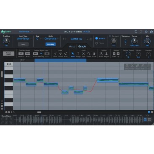
Task: Click the Auto Key button
Action: 50,44
